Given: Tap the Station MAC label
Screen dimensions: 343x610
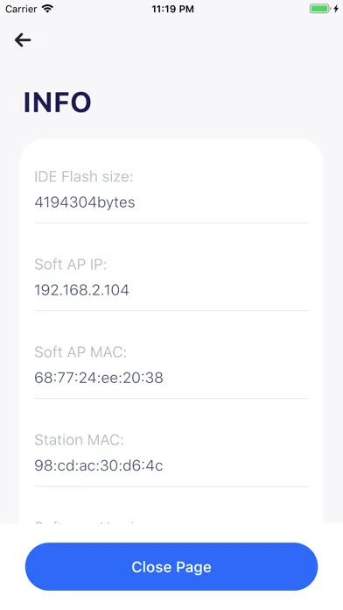Looking at the screenshot, I should tap(79, 440).
